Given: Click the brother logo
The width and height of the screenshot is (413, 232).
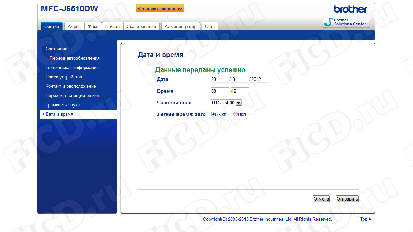Looking at the screenshot, I should point(350,9).
